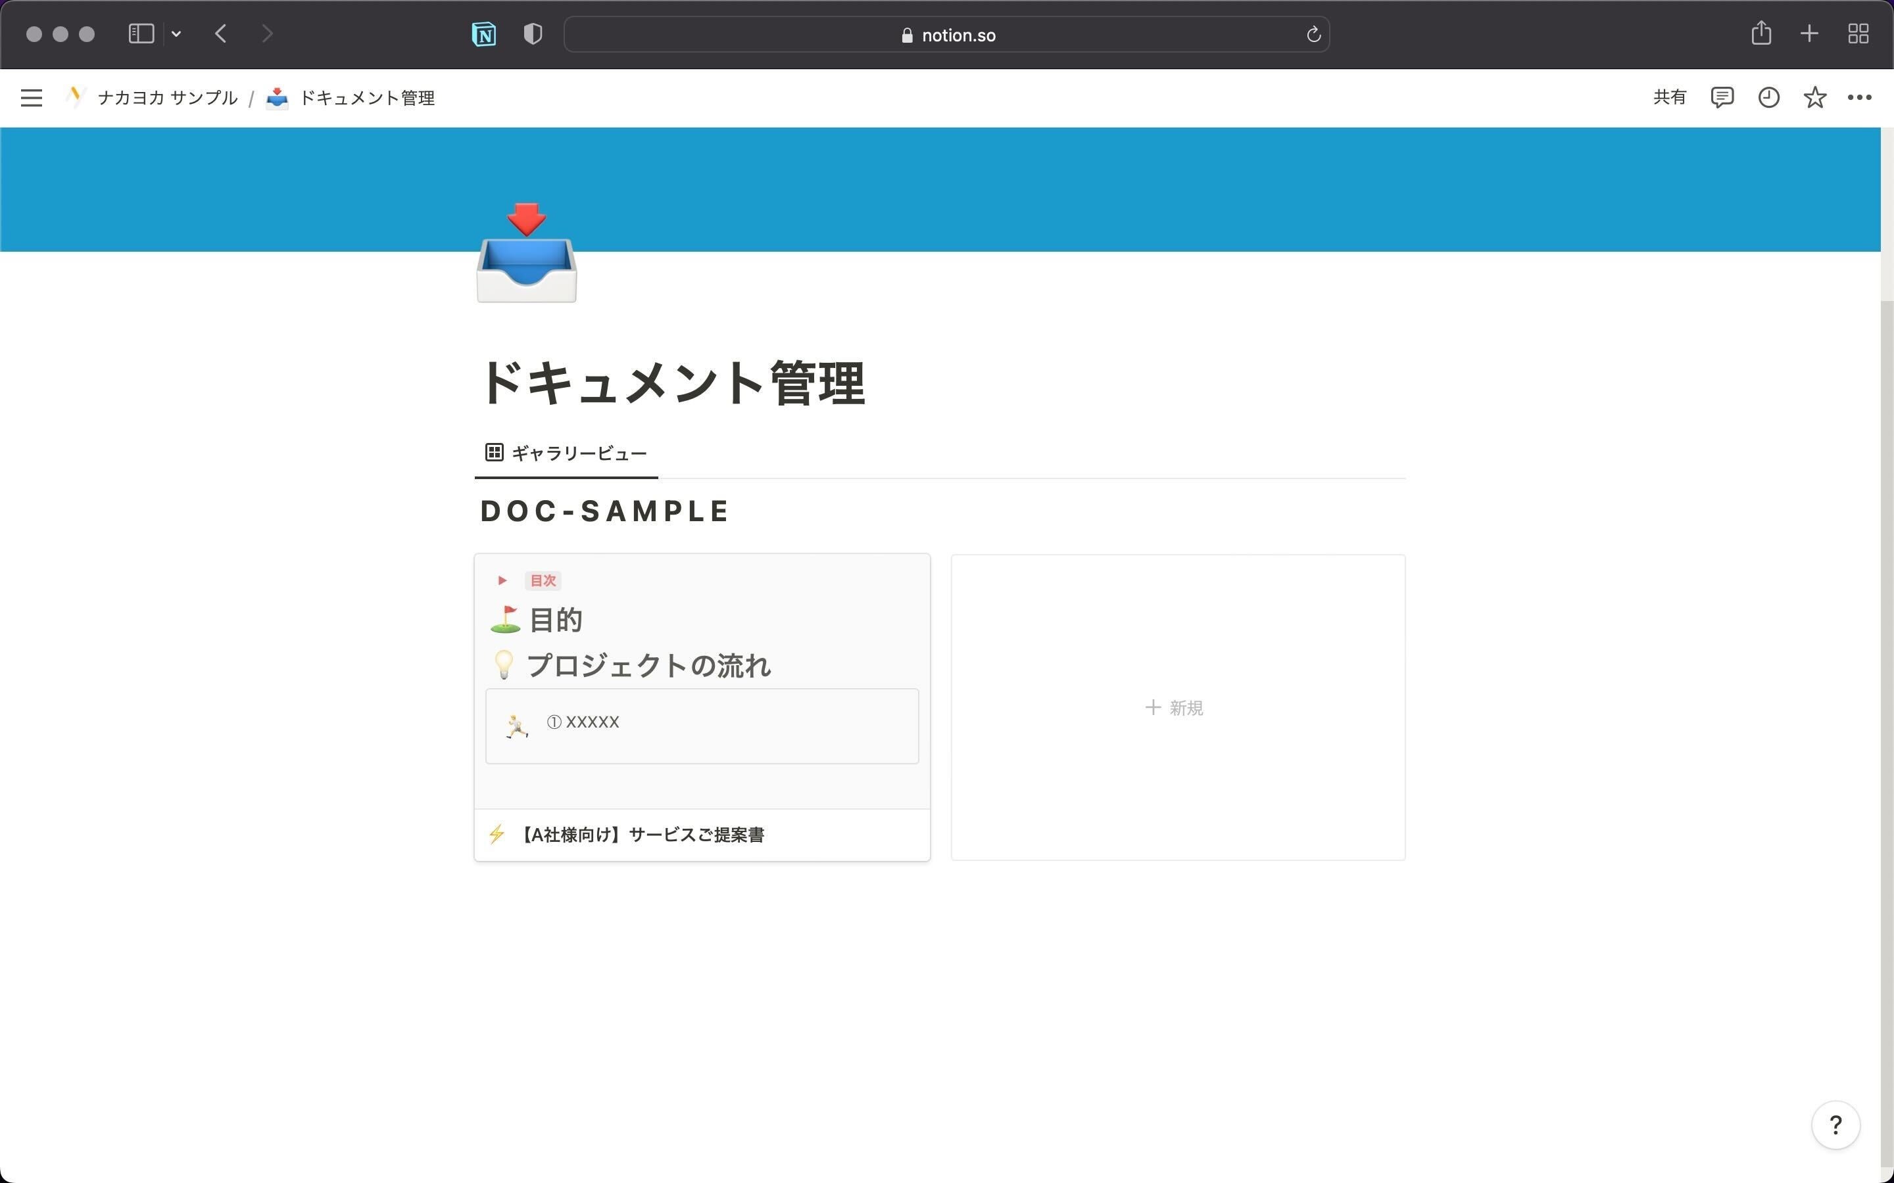Reload the notion.so page
Screen dimensions: 1894x1183
click(x=1313, y=34)
